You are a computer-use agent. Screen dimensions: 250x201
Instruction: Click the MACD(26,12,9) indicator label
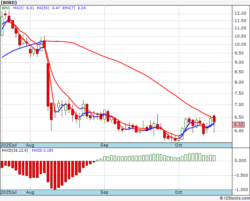click(x=15, y=151)
